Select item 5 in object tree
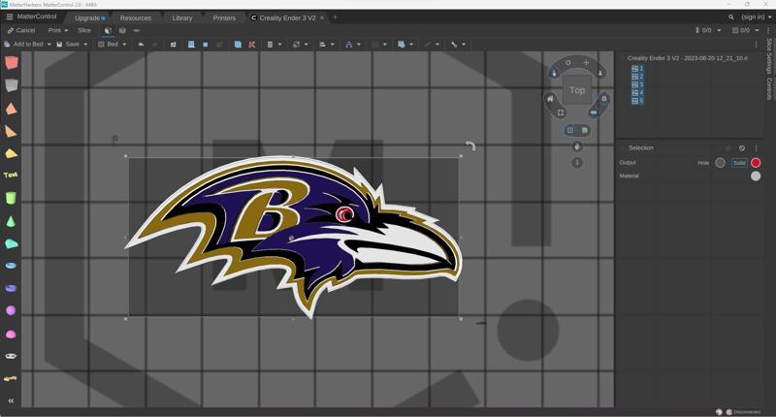 [637, 101]
